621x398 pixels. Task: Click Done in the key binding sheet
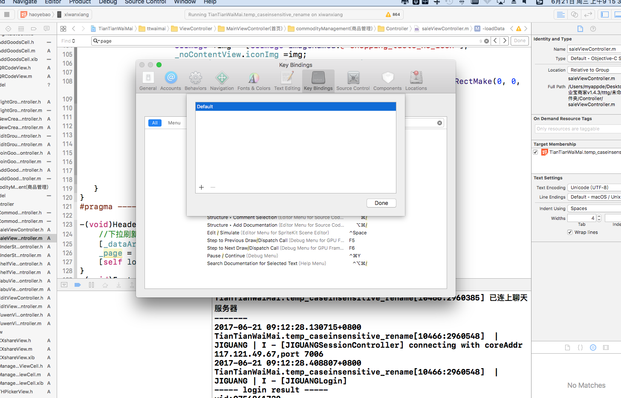[381, 203]
